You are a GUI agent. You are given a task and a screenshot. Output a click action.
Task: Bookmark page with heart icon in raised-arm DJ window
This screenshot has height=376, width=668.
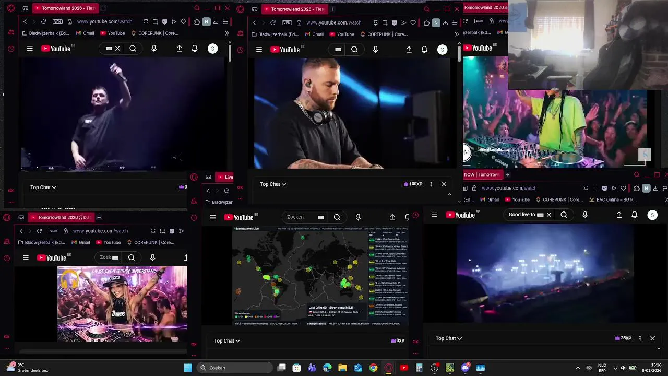(x=183, y=22)
